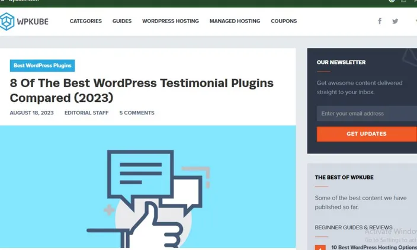Image resolution: width=417 pixels, height=250 pixels.
Task: Click the Our Newsletter heading
Action: pos(341,62)
